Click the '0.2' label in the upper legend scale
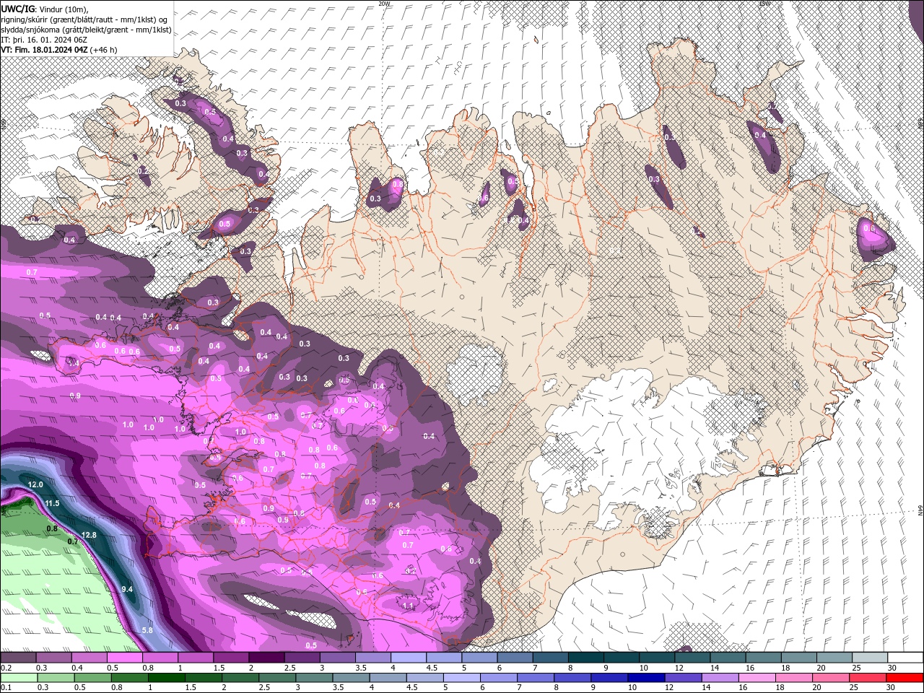This screenshot has width=924, height=693. [x=5, y=668]
